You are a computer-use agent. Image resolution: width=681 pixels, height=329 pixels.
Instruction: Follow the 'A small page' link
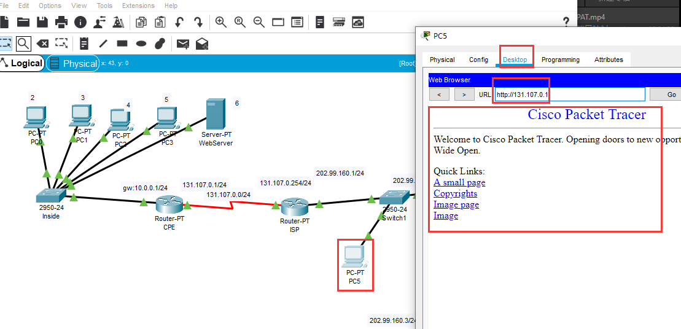459,182
